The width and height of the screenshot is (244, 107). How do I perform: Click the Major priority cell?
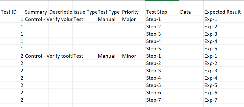pyautogui.click(x=133, y=19)
